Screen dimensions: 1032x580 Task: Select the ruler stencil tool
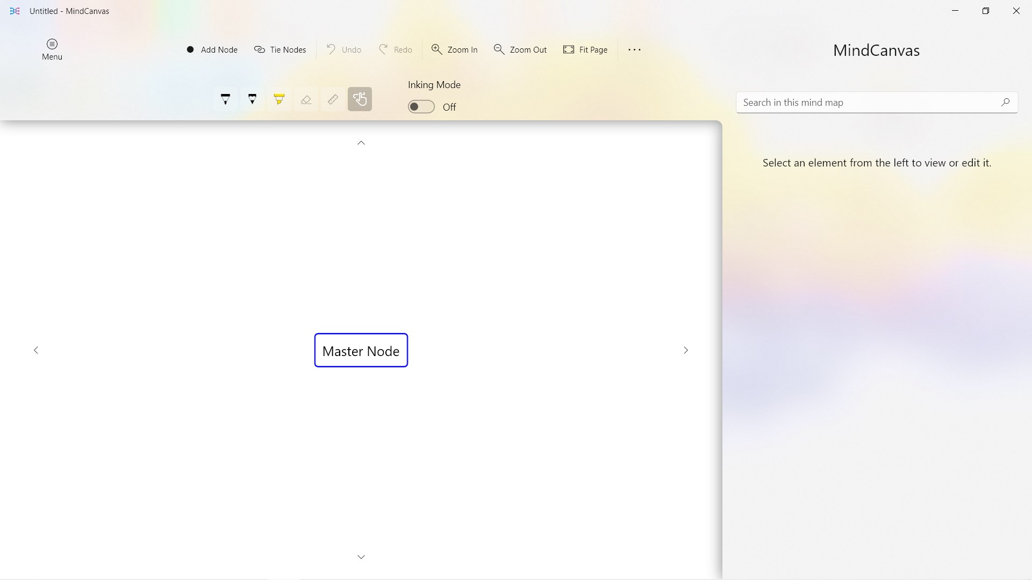pos(333,99)
